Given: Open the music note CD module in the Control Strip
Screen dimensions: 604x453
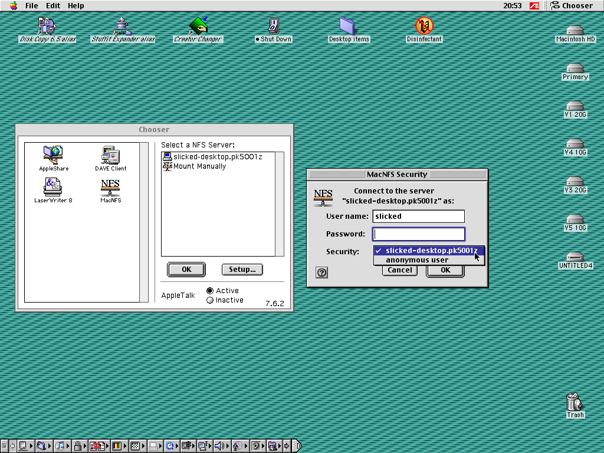Looking at the screenshot, I should (x=61, y=446).
